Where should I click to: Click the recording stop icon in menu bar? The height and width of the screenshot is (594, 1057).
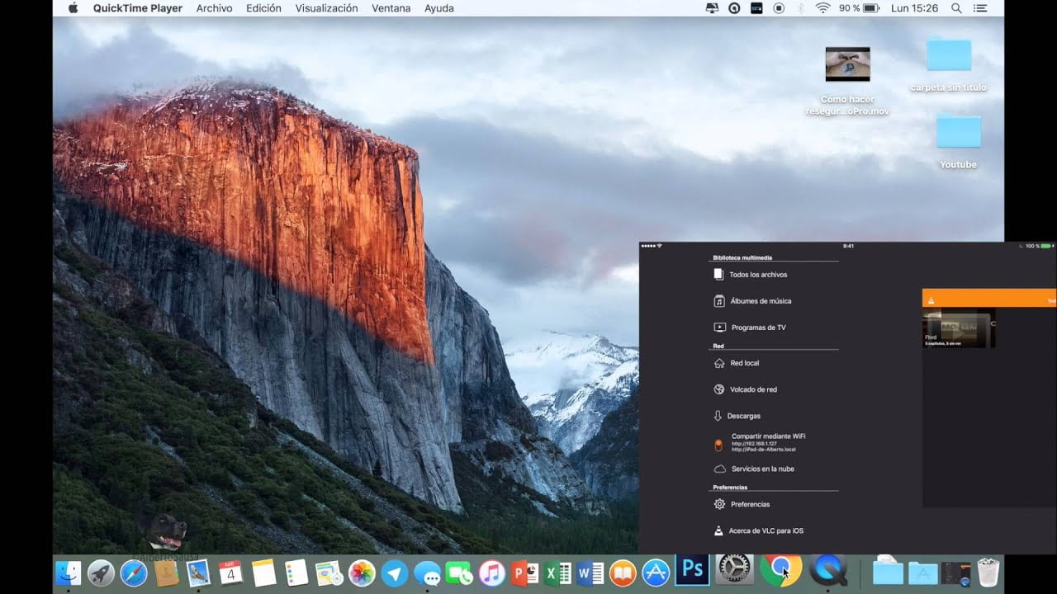(x=779, y=8)
